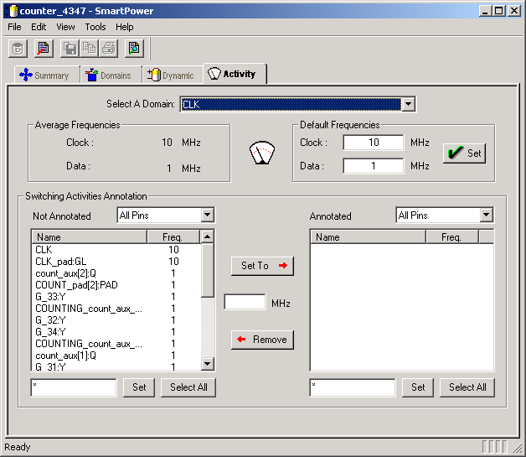This screenshot has height=457, width=526.
Task: Click the Not Annotated list scroll-up arrow
Action: click(208, 236)
